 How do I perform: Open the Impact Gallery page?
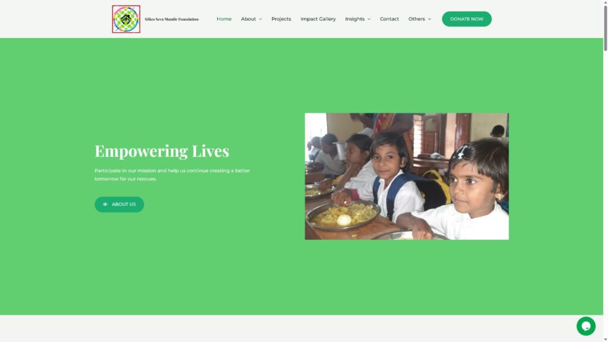click(318, 19)
